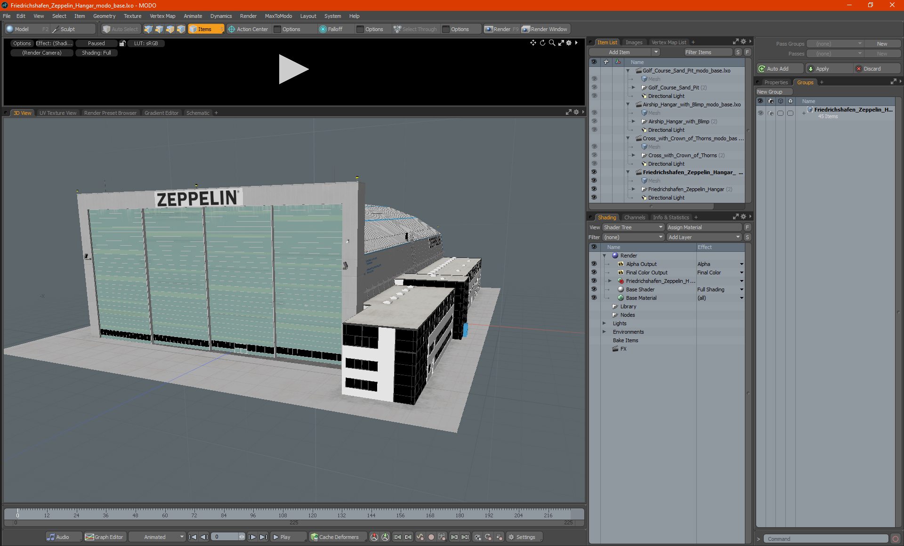Toggle visibility of Final Color Output layer
Screen dimensions: 904x546
(x=594, y=273)
